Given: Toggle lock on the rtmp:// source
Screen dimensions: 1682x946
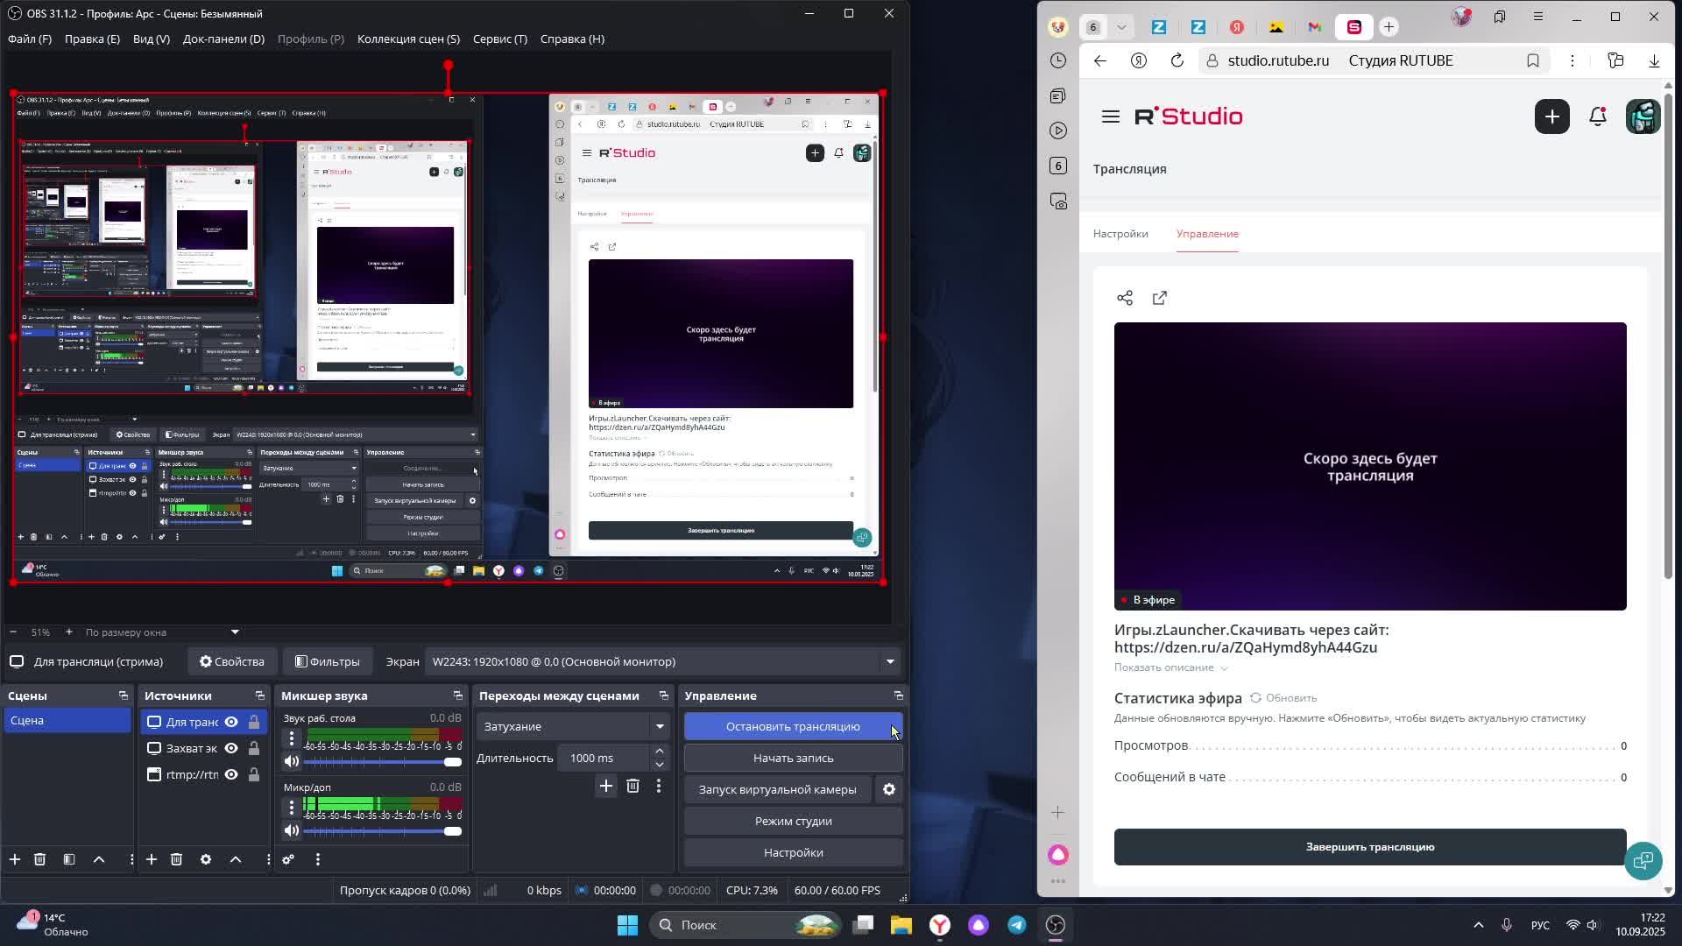Looking at the screenshot, I should 254,774.
